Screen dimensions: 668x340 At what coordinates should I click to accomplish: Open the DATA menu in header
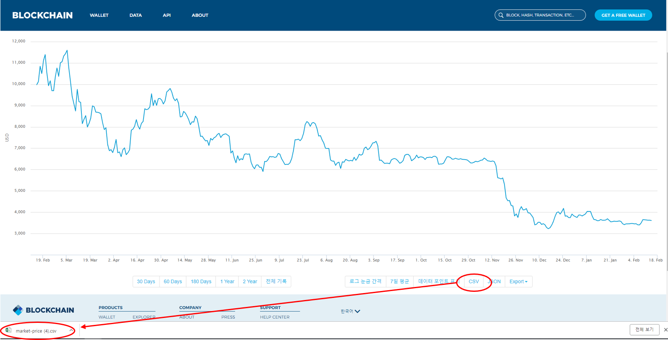135,15
